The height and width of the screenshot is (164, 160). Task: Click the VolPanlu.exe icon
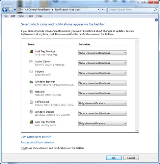[x=31, y=102]
